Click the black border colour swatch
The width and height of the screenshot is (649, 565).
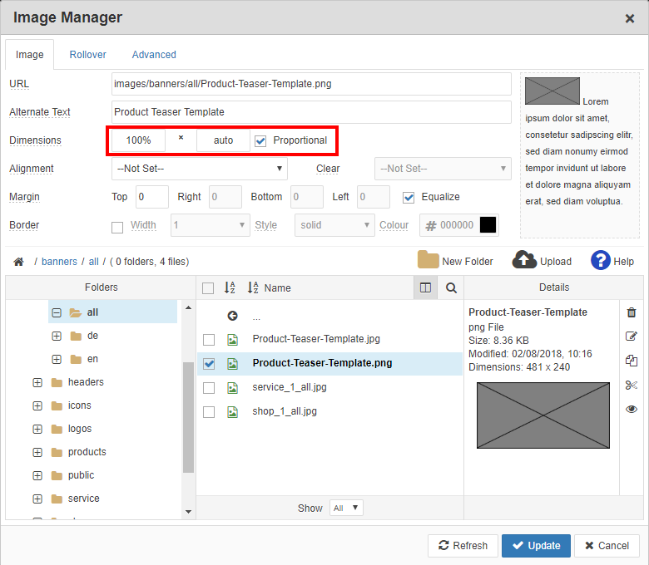pyautogui.click(x=488, y=225)
